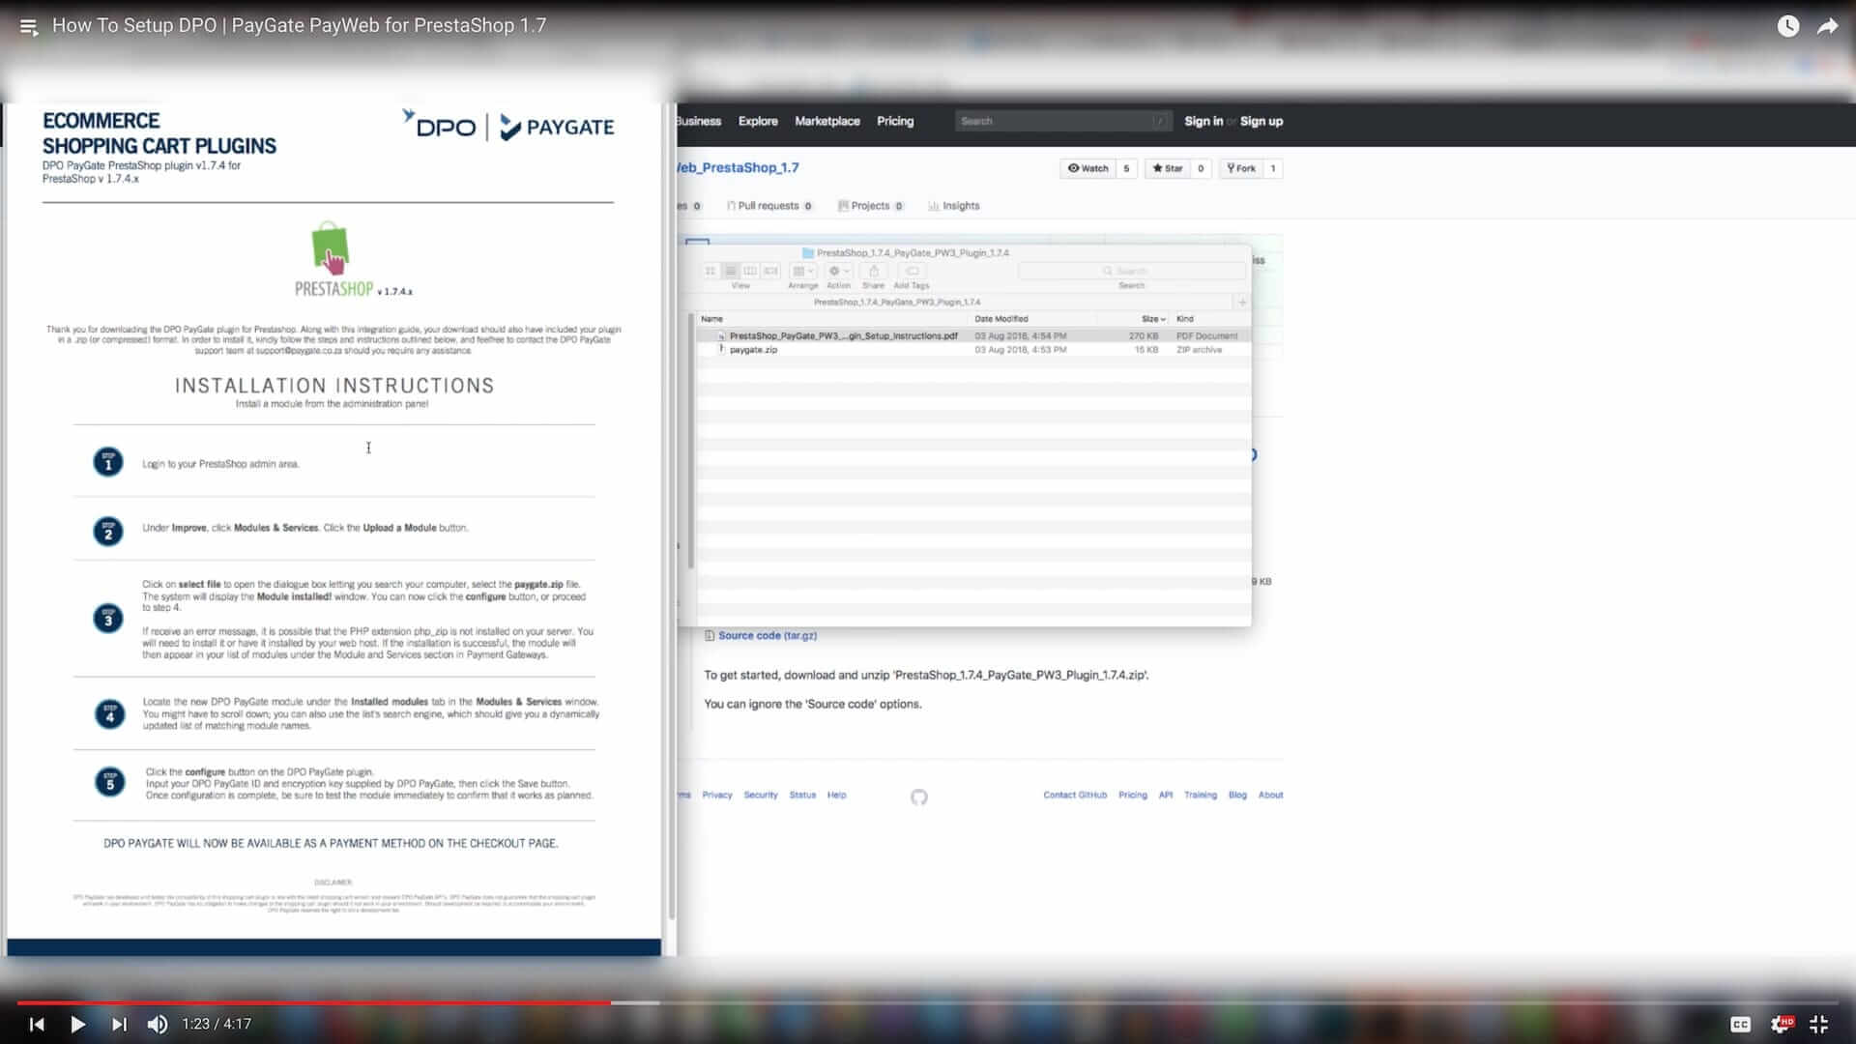This screenshot has width=1856, height=1044.
Task: Open the YouTube playlist queue icon
Action: 29,27
